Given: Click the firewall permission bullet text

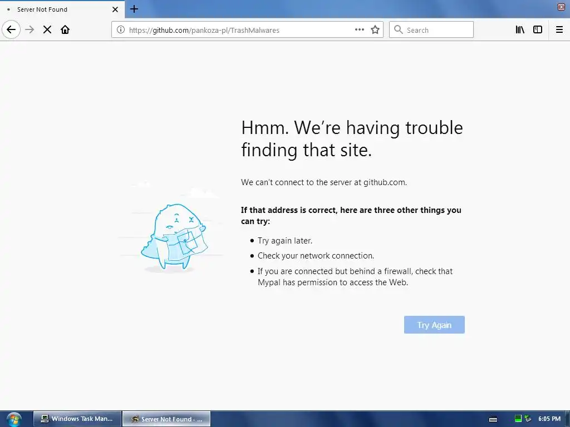Looking at the screenshot, I should coord(355,277).
